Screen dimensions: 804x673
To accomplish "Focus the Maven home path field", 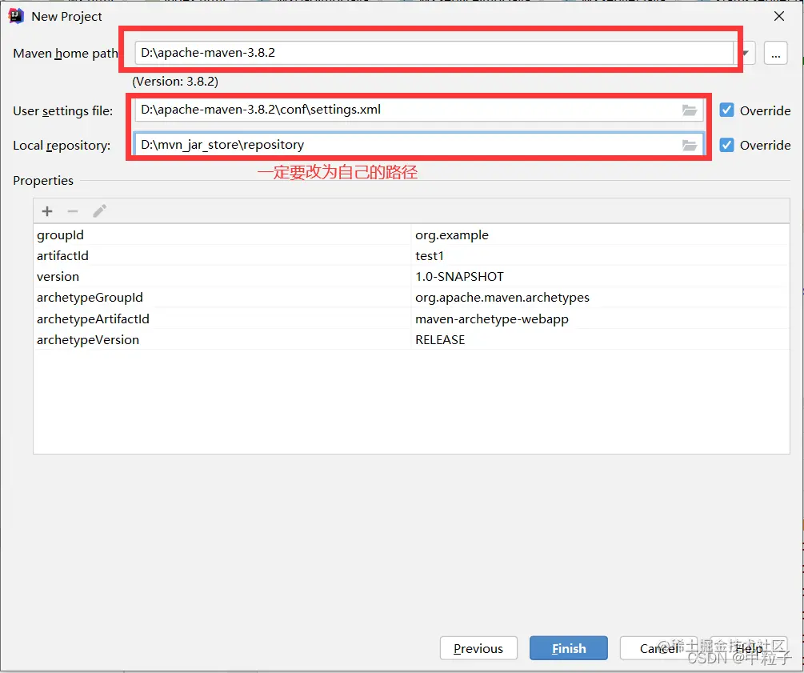I will pyautogui.click(x=434, y=53).
